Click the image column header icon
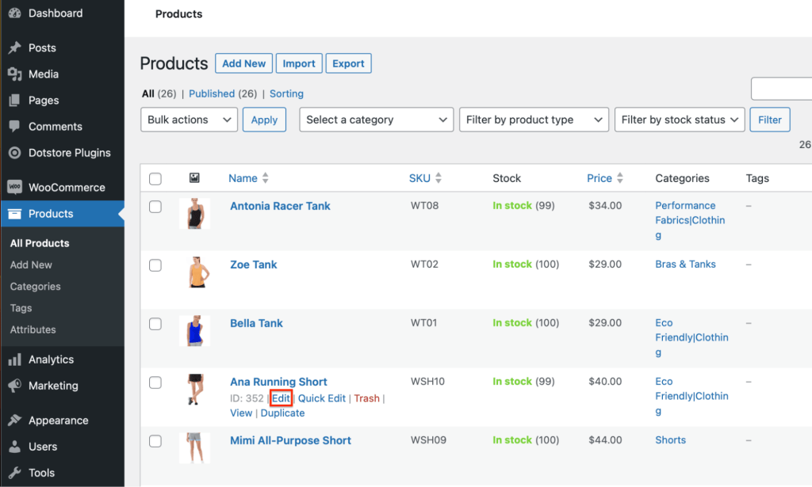Image resolution: width=812 pixels, height=487 pixels. tap(193, 179)
